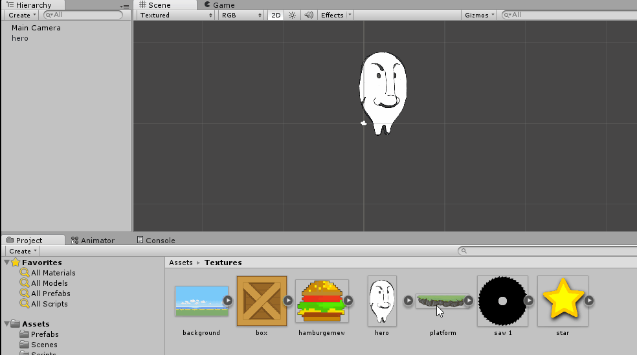This screenshot has height=355, width=637.
Task: Click the background asset label
Action: click(201, 332)
